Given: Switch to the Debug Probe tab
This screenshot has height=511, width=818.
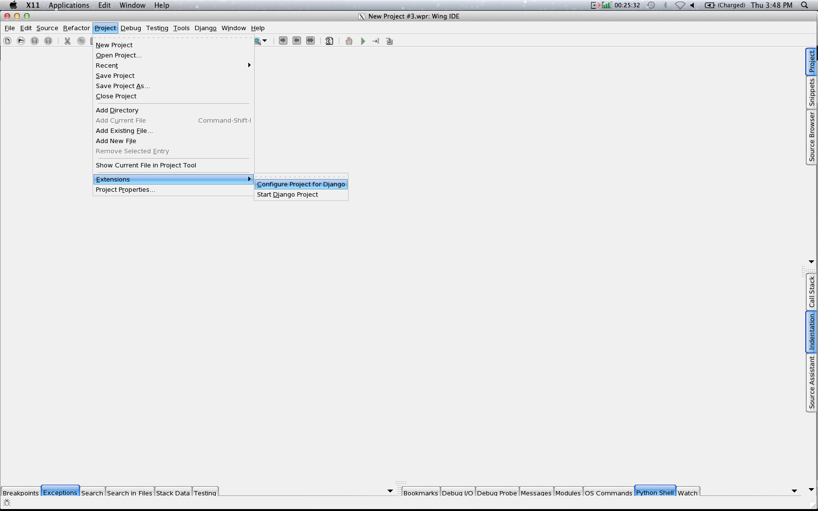Looking at the screenshot, I should point(497,493).
